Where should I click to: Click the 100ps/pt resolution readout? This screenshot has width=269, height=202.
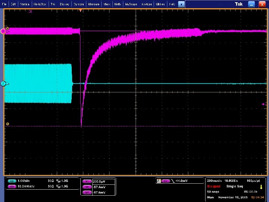(253, 181)
